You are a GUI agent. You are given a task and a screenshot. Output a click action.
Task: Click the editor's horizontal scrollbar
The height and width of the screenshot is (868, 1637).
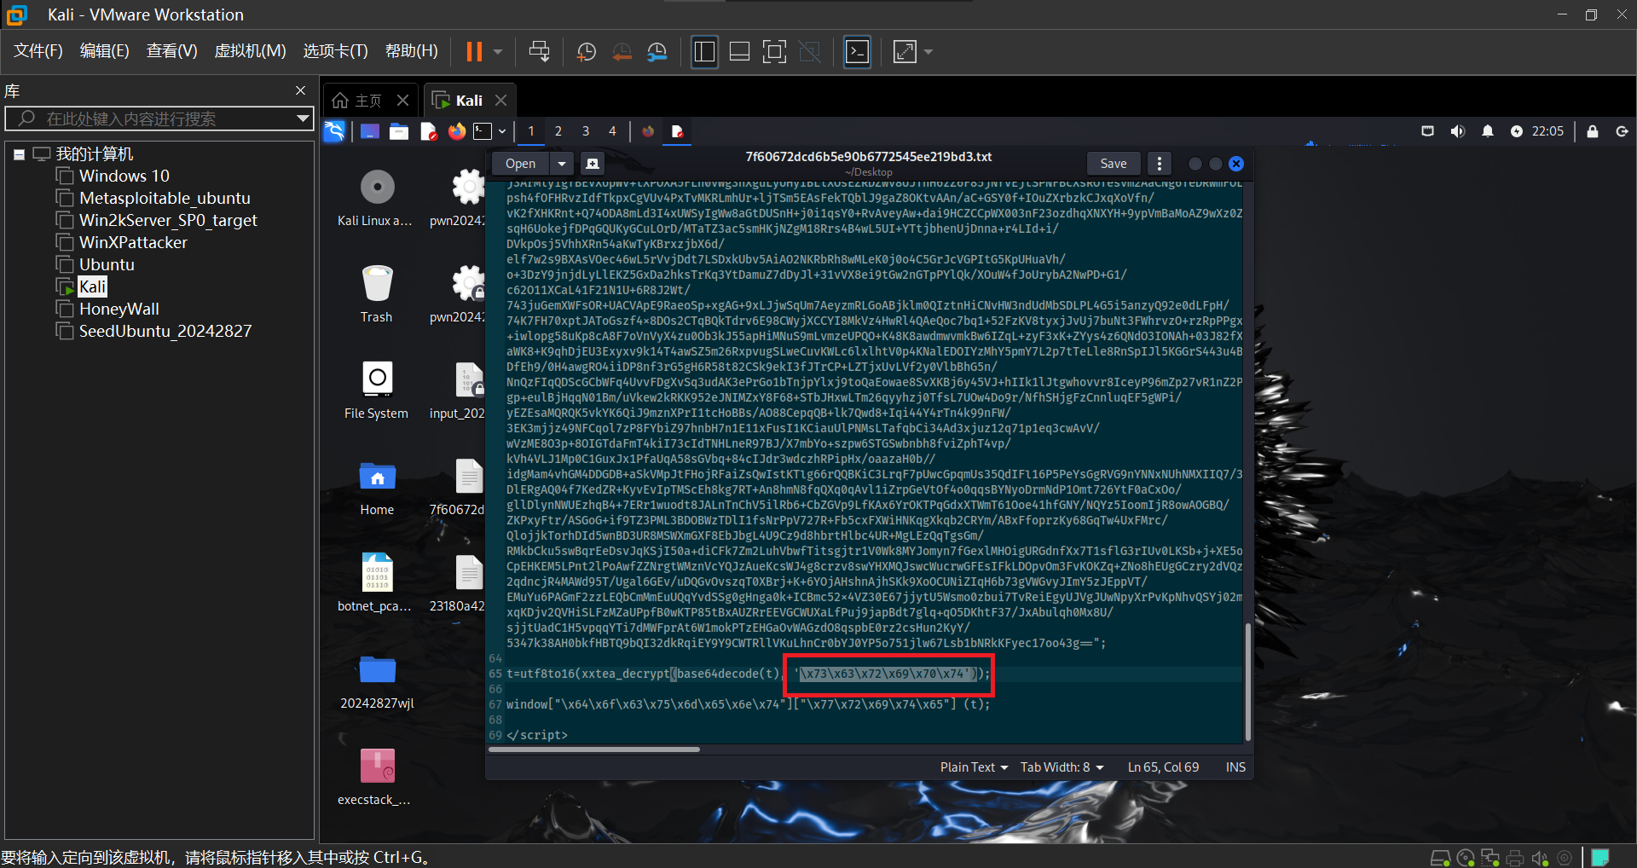(x=594, y=749)
